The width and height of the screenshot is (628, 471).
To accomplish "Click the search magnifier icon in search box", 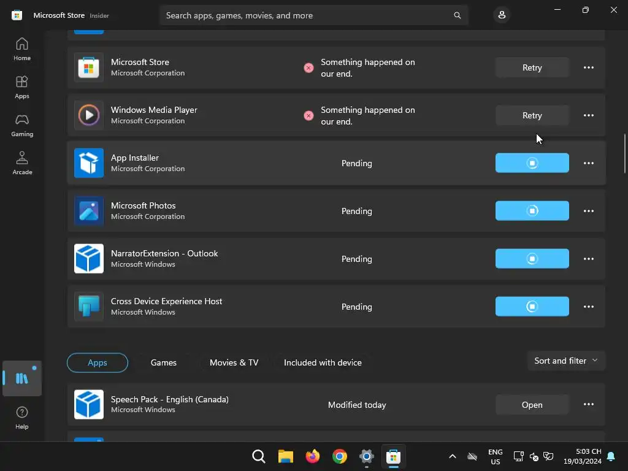I will (x=458, y=15).
